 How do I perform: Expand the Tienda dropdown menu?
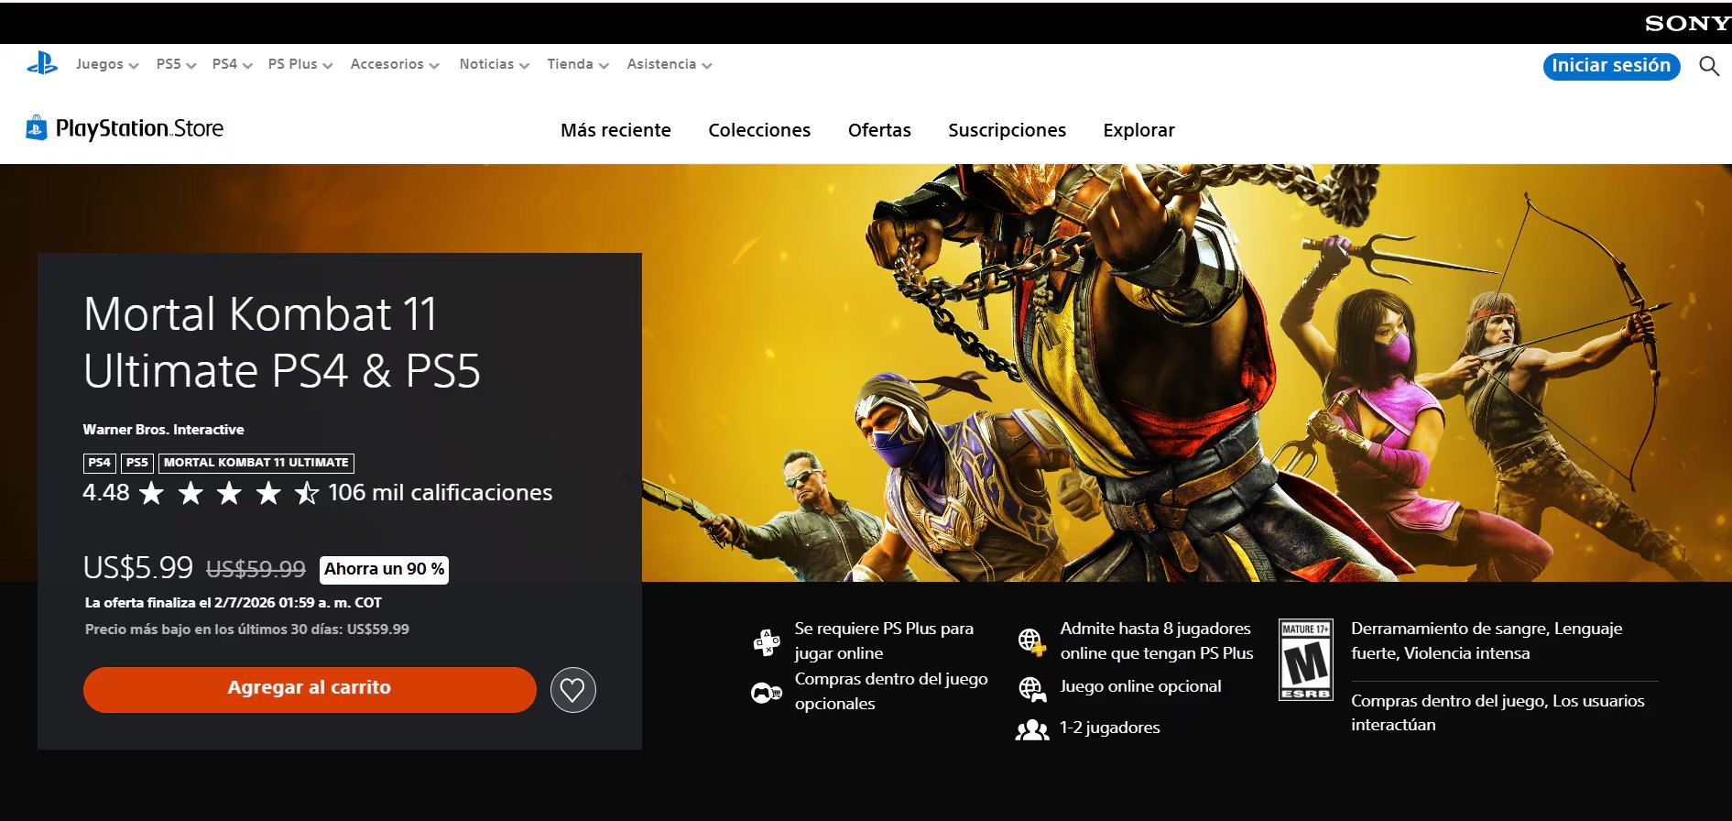[578, 64]
